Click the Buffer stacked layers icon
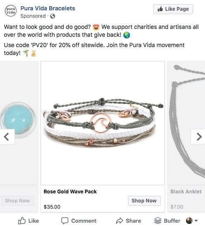 tap(158, 221)
